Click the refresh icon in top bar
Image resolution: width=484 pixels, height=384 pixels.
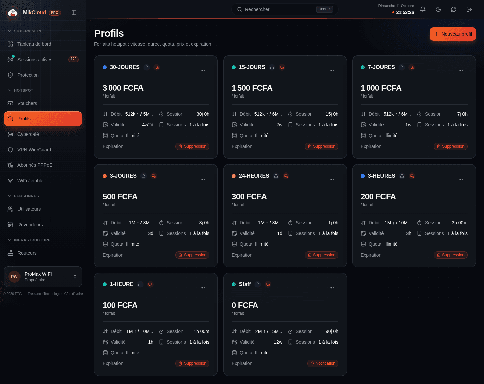tap(454, 9)
